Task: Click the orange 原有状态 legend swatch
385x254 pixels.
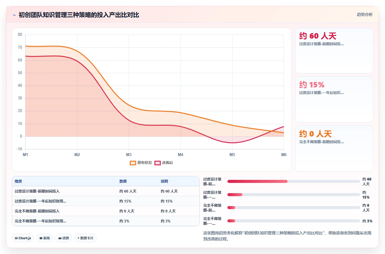Action: (x=133, y=163)
